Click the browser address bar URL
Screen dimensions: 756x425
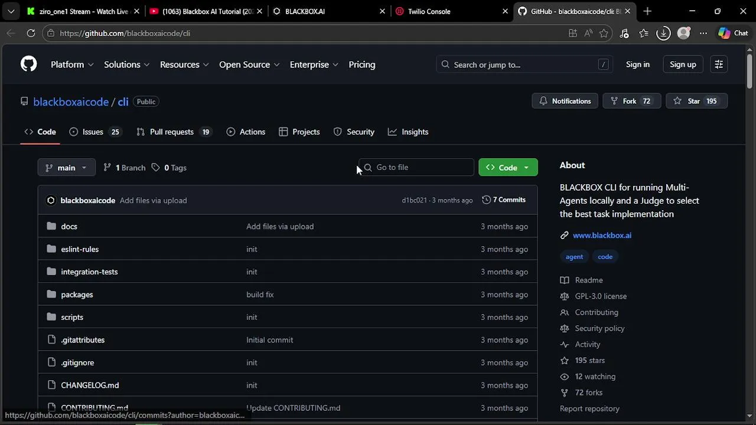coord(125,34)
